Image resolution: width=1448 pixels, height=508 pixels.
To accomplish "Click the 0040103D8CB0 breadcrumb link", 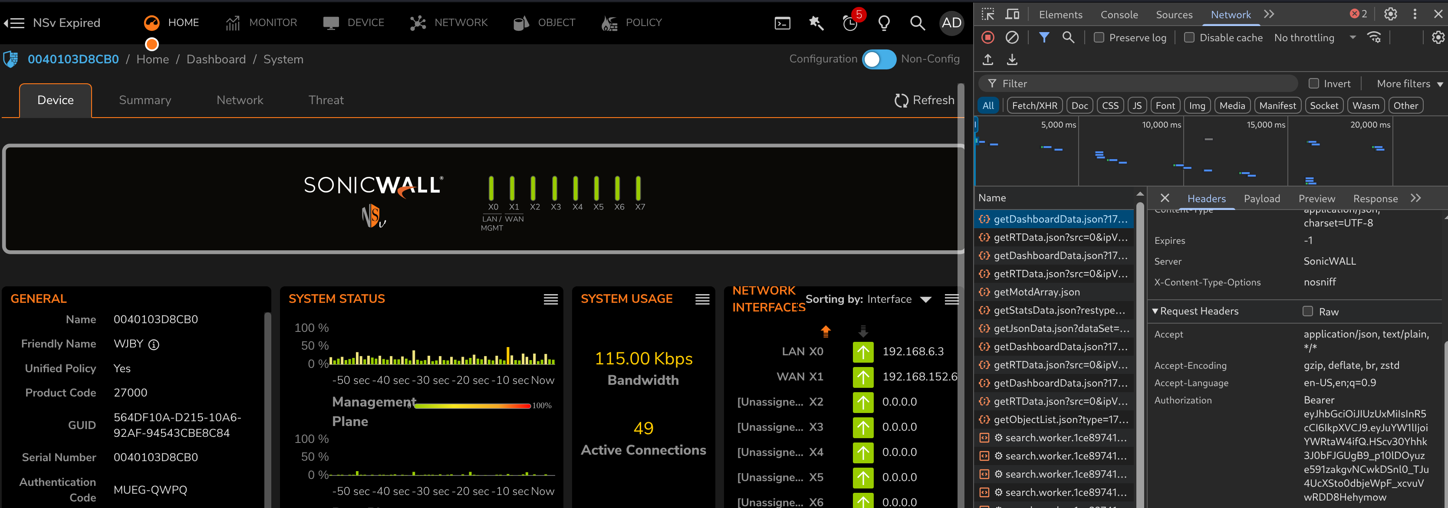I will coord(73,59).
